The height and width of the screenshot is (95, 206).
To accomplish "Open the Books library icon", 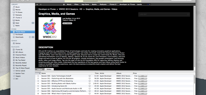I will pos(14,20).
